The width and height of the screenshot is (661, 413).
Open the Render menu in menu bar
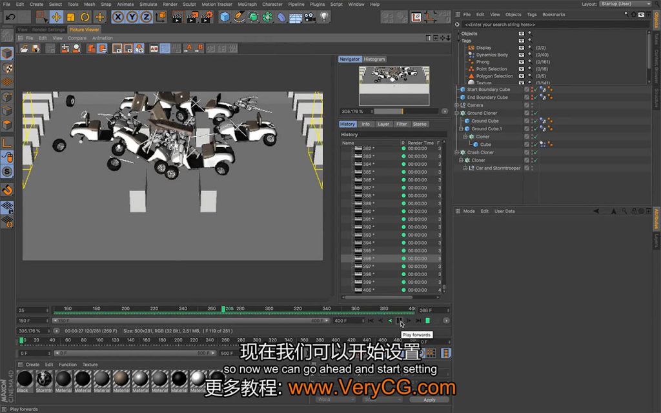tap(170, 5)
